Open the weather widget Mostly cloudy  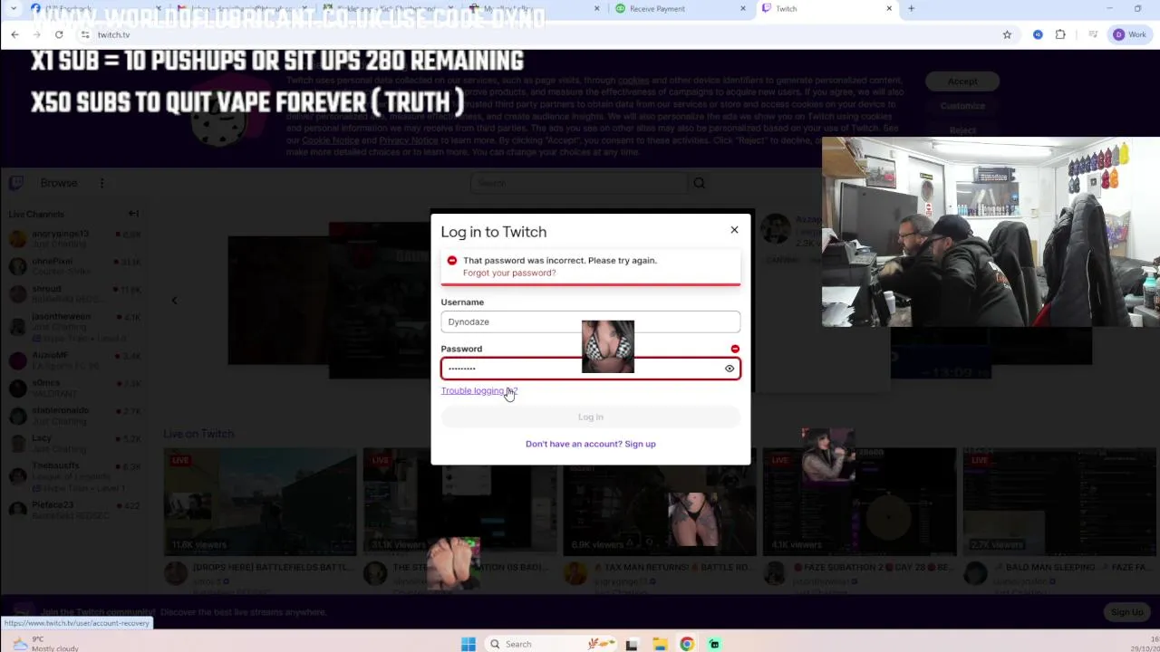pyautogui.click(x=45, y=644)
